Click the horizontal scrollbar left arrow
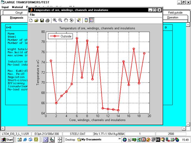 click(3, 128)
